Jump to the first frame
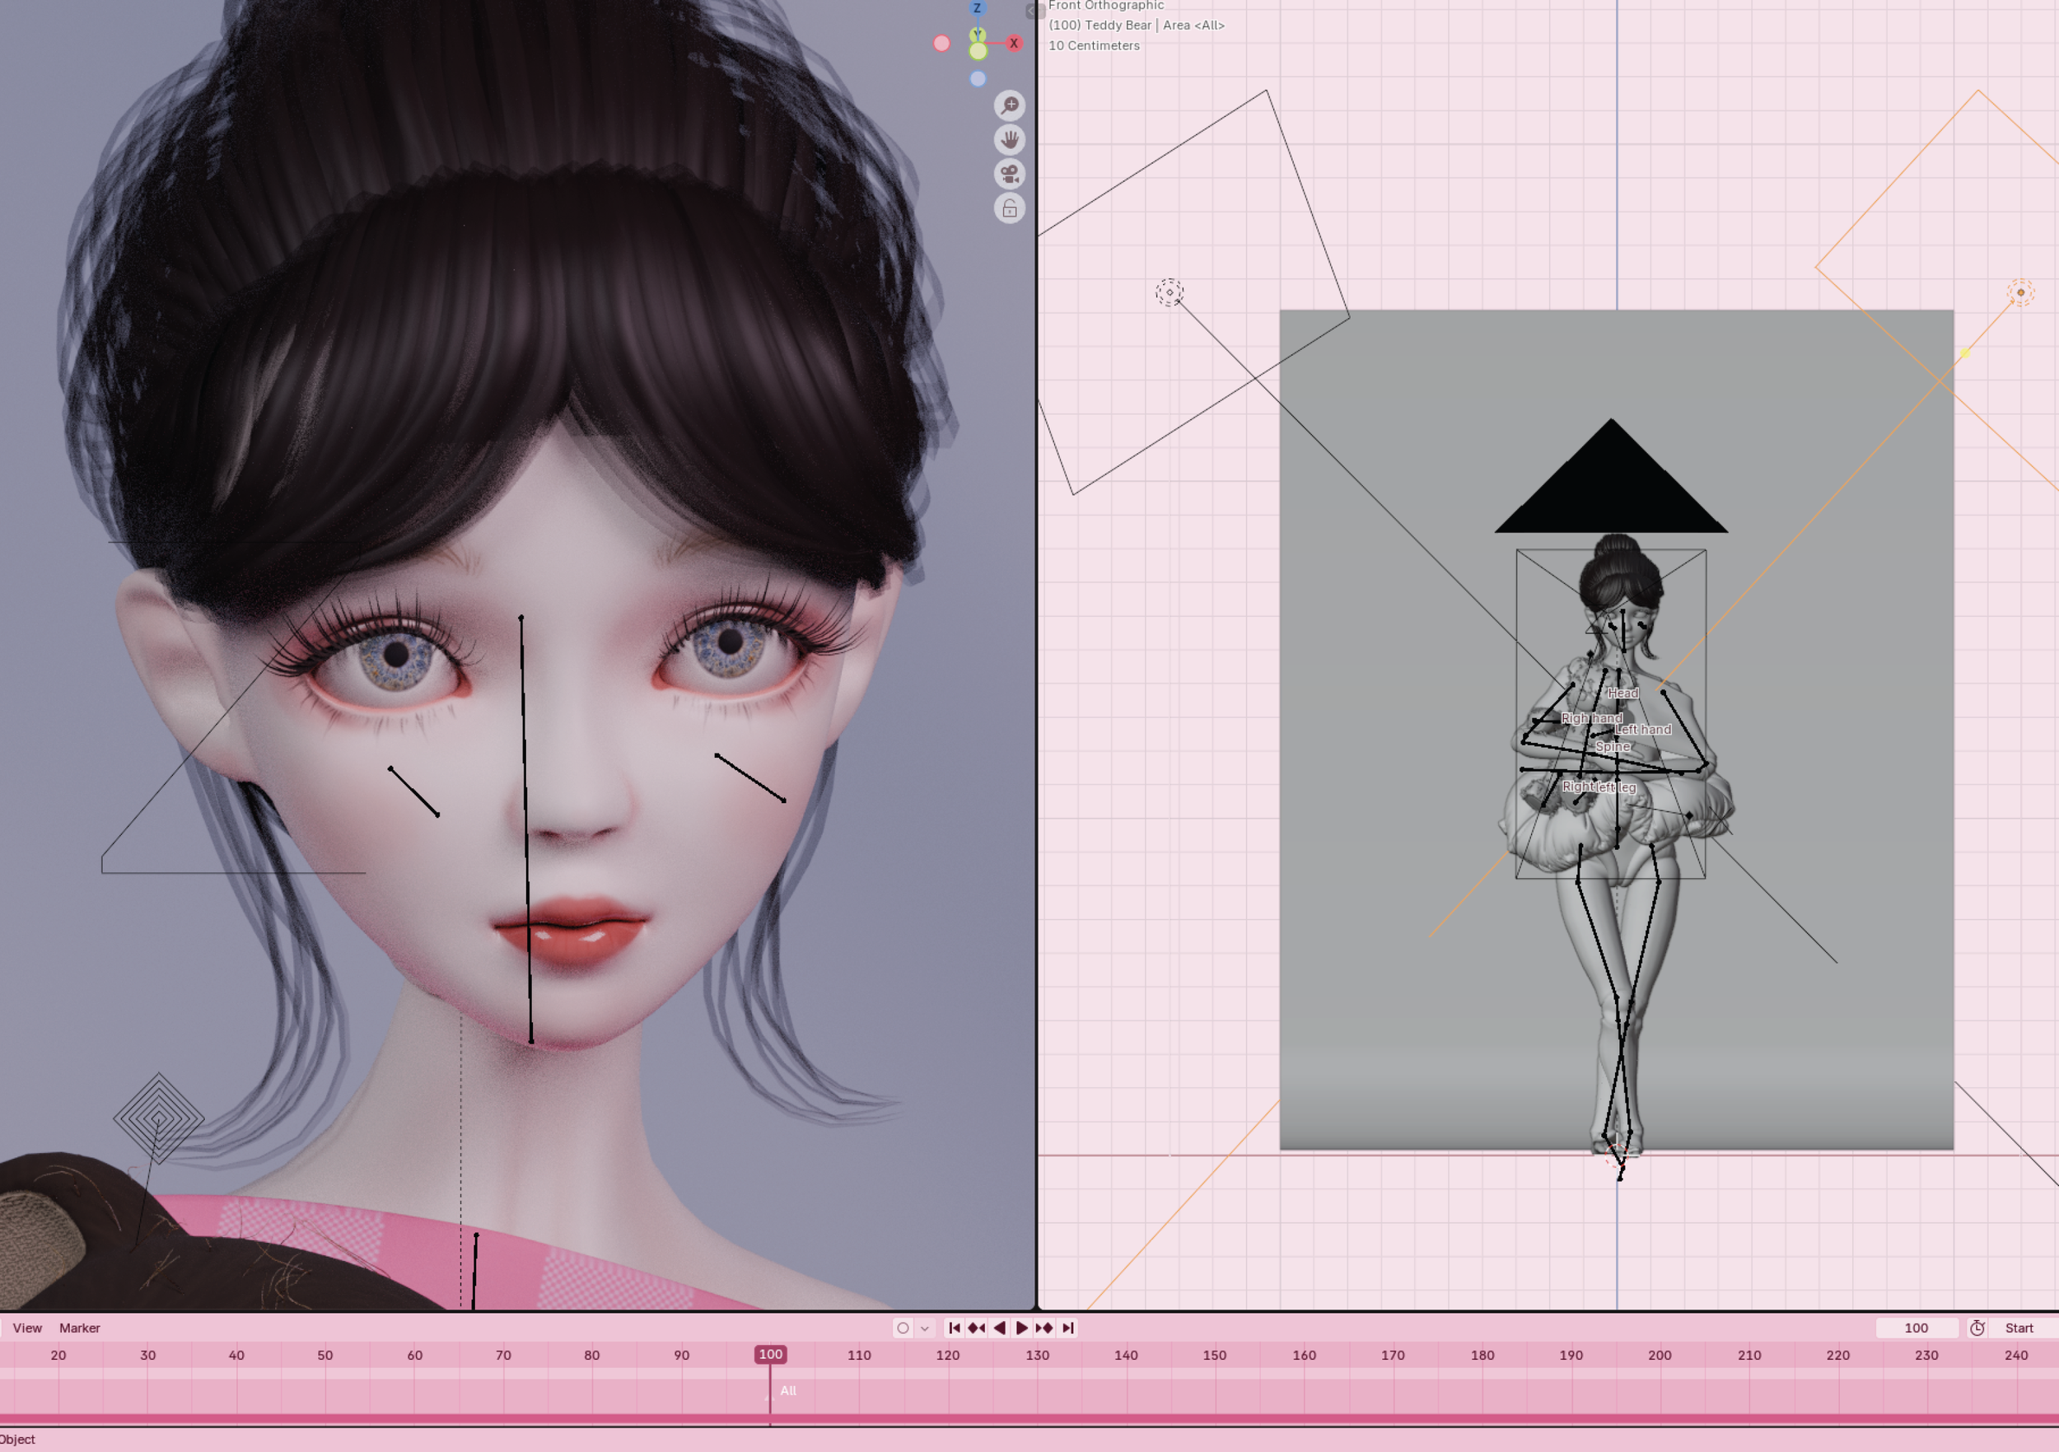2059x1452 pixels. 955,1328
